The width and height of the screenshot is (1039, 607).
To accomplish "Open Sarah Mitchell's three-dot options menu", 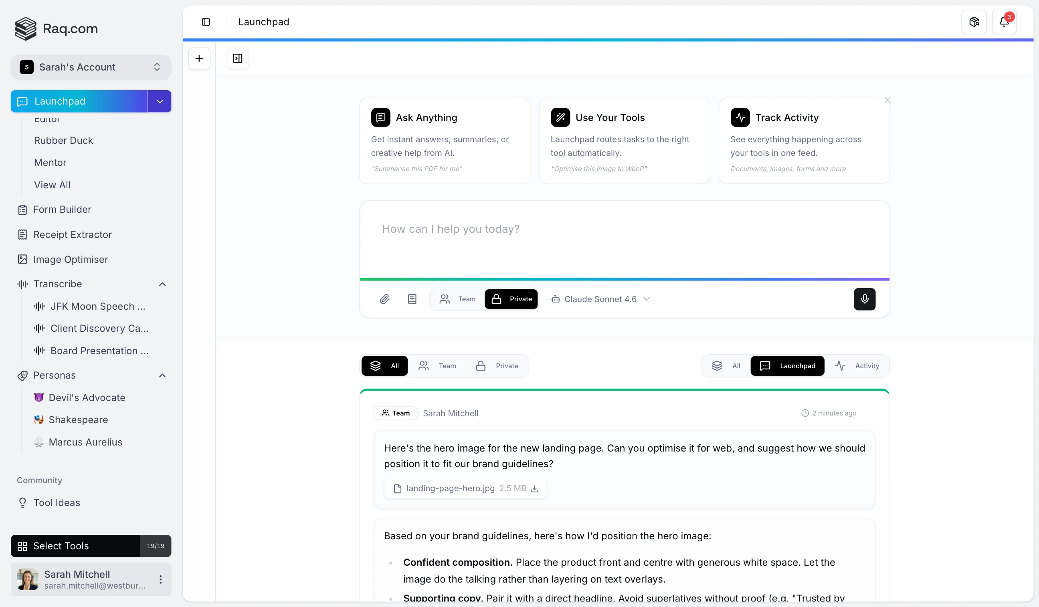I will coord(160,579).
